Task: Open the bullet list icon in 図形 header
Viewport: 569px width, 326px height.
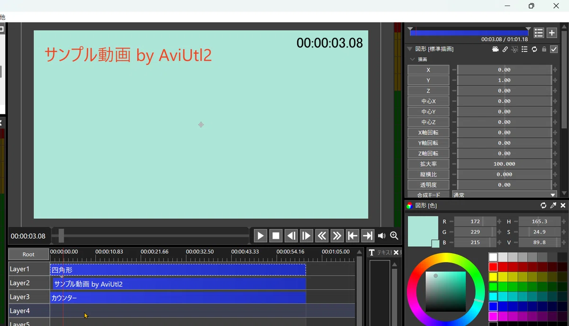Action: [x=524, y=49]
